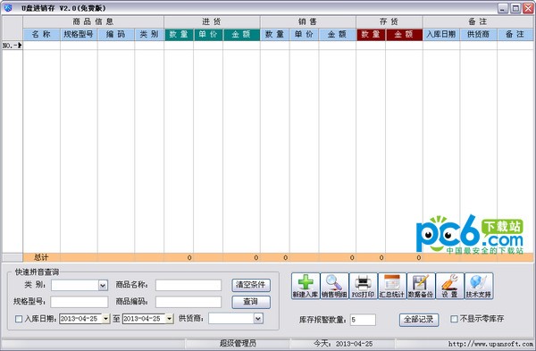Click the 存货 group header
536x351 pixels.
coord(389,21)
